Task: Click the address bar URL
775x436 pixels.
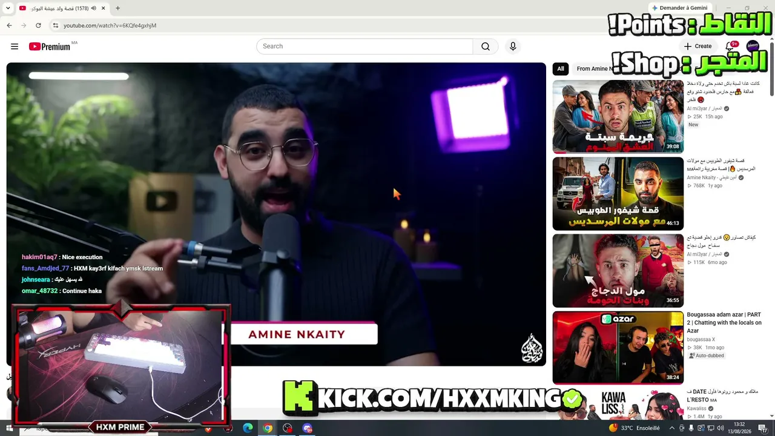Action: [110, 25]
